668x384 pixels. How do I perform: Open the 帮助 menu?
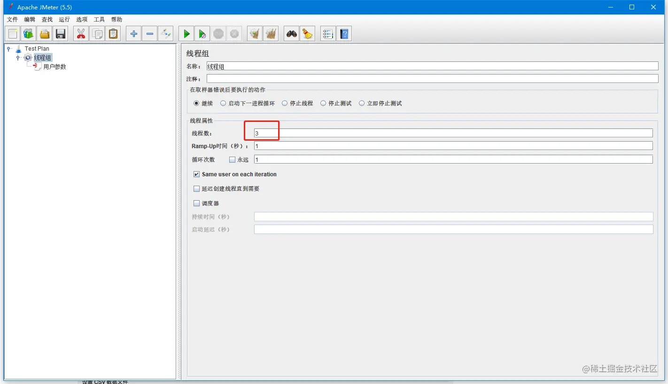coord(117,20)
